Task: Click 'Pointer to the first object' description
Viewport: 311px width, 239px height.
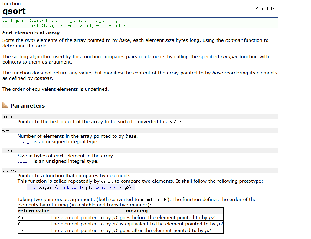Action: 100,122
